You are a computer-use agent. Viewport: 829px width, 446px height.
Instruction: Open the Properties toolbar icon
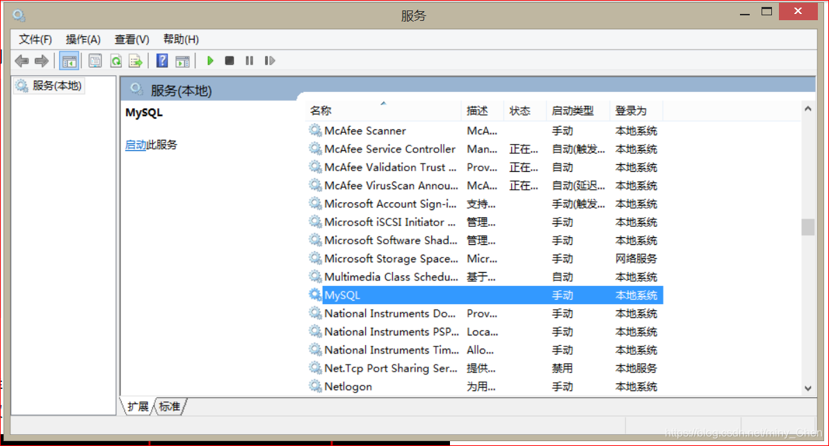click(x=95, y=61)
